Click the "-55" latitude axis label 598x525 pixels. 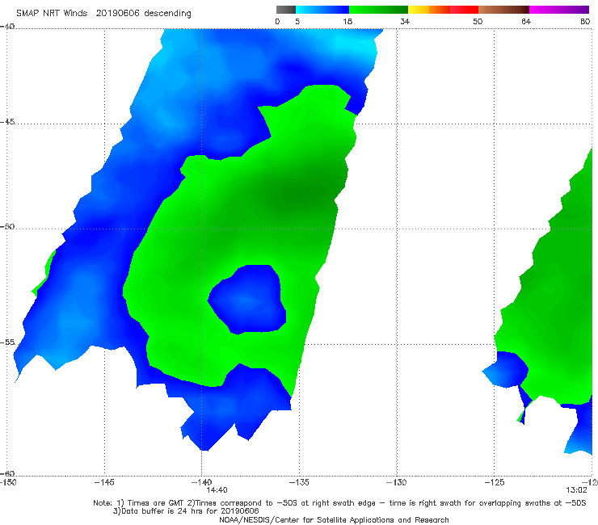(7, 342)
